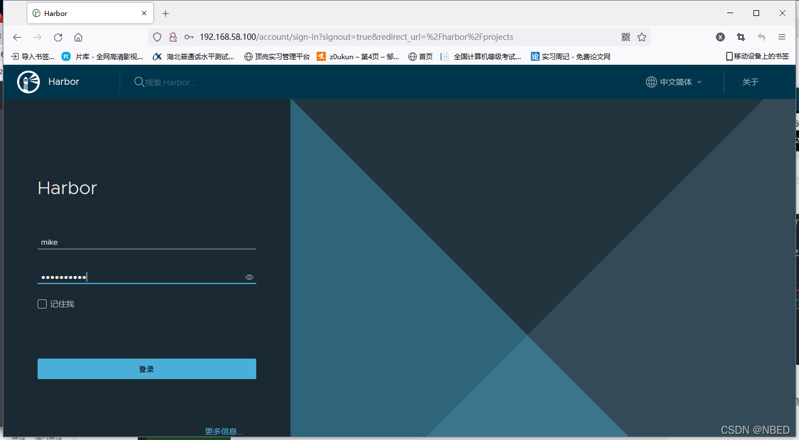Screen dimensions: 799x440
Task: Click the round X extension icon
Action: (720, 37)
